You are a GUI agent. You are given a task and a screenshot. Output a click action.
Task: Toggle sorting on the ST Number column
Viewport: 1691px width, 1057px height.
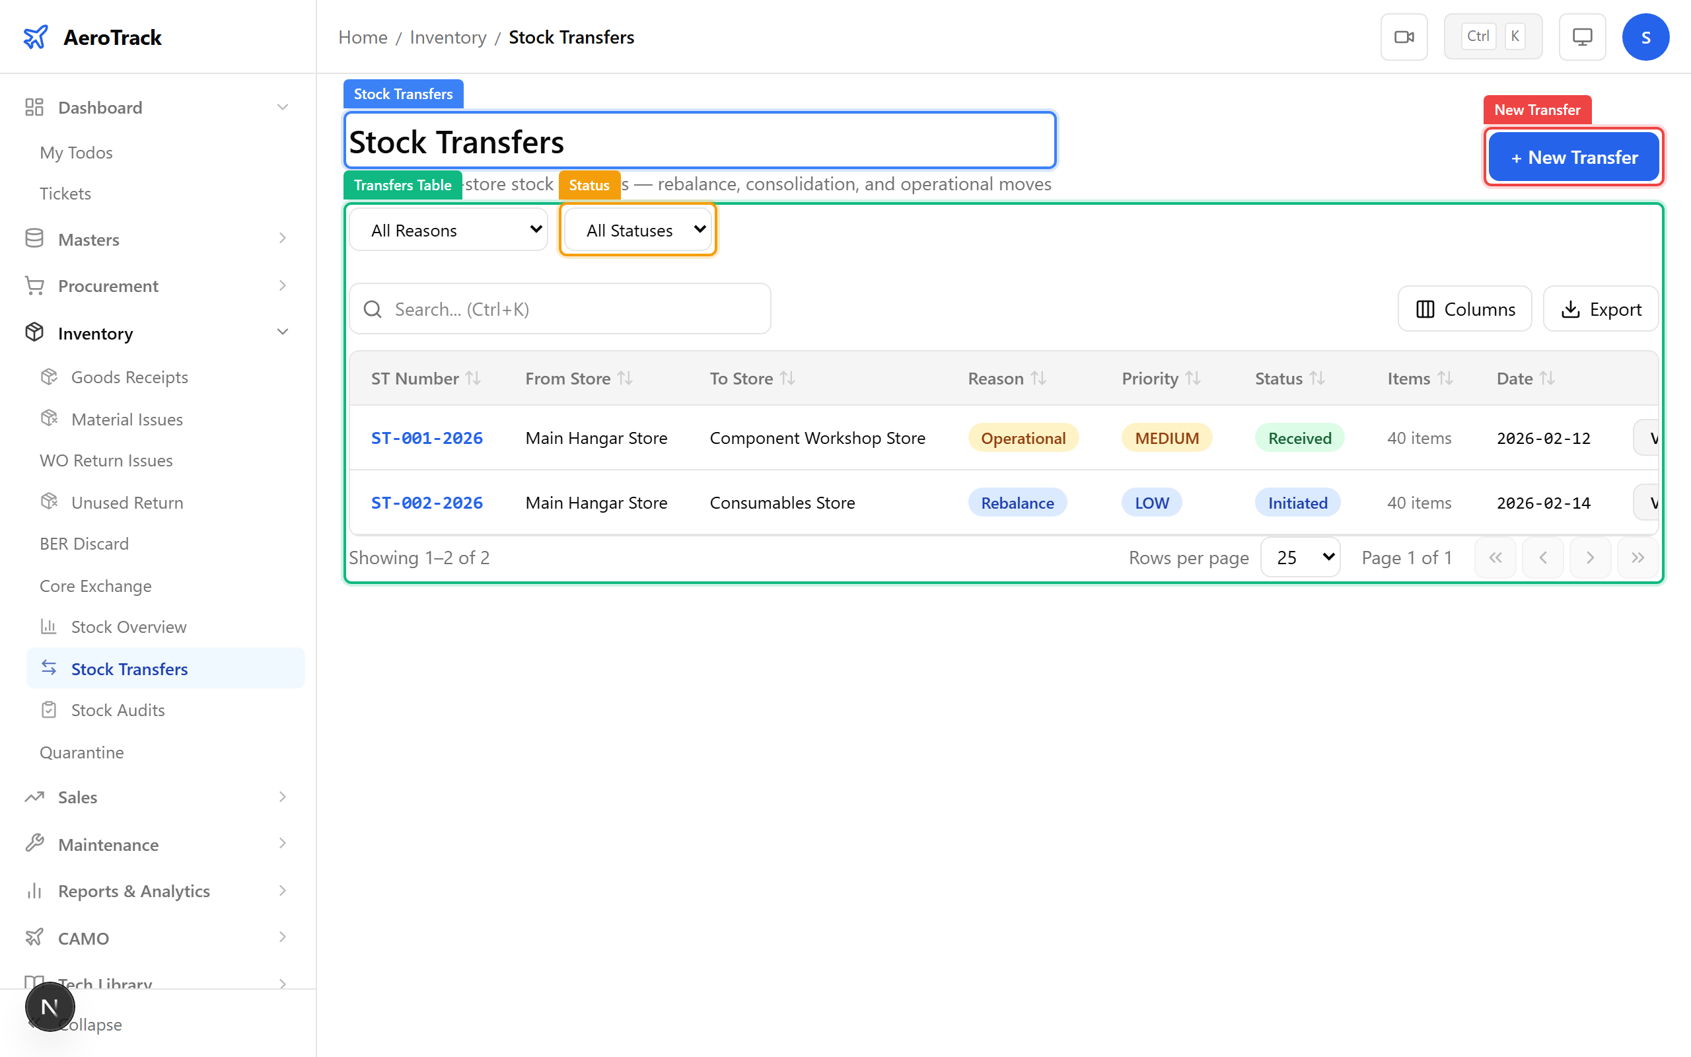(474, 377)
